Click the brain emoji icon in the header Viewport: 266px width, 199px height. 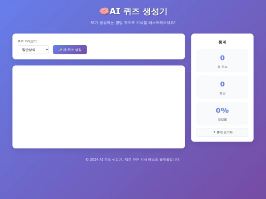[104, 11]
